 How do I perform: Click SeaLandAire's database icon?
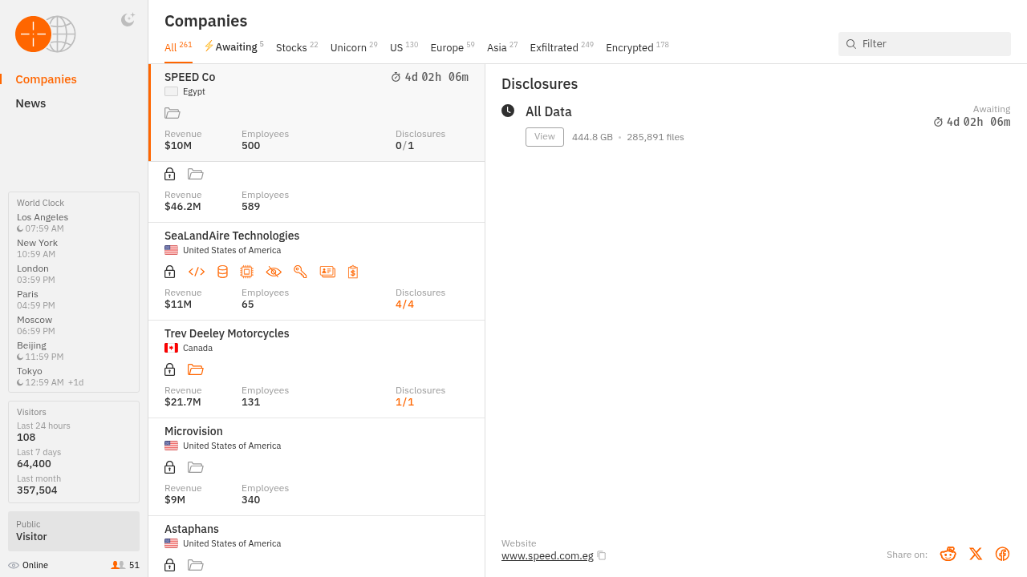tap(222, 272)
